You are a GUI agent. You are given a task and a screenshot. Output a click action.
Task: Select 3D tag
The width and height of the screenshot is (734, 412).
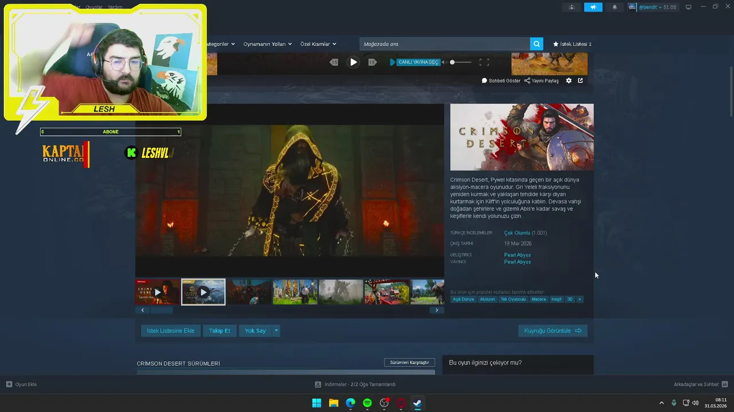[570, 299]
